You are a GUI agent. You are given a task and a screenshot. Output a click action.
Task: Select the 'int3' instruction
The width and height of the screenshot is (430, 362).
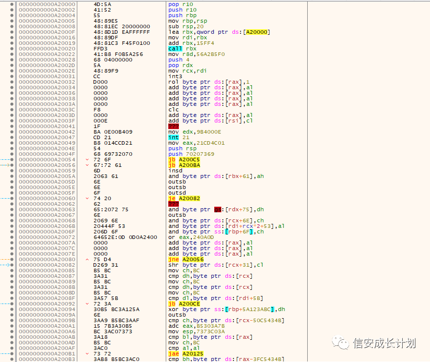pyautogui.click(x=175, y=76)
